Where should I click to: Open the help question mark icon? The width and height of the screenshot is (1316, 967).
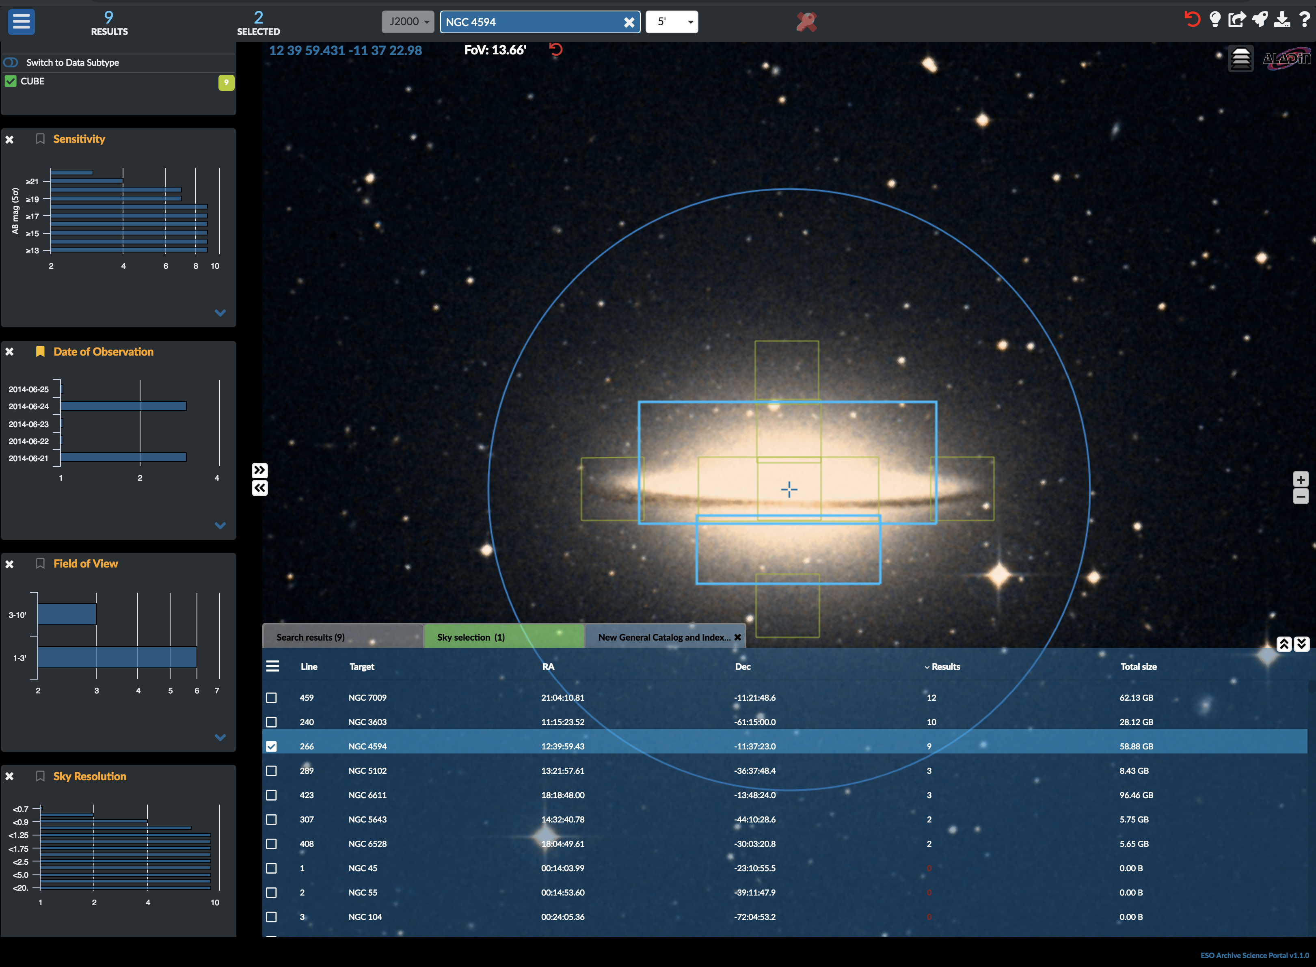[1304, 19]
